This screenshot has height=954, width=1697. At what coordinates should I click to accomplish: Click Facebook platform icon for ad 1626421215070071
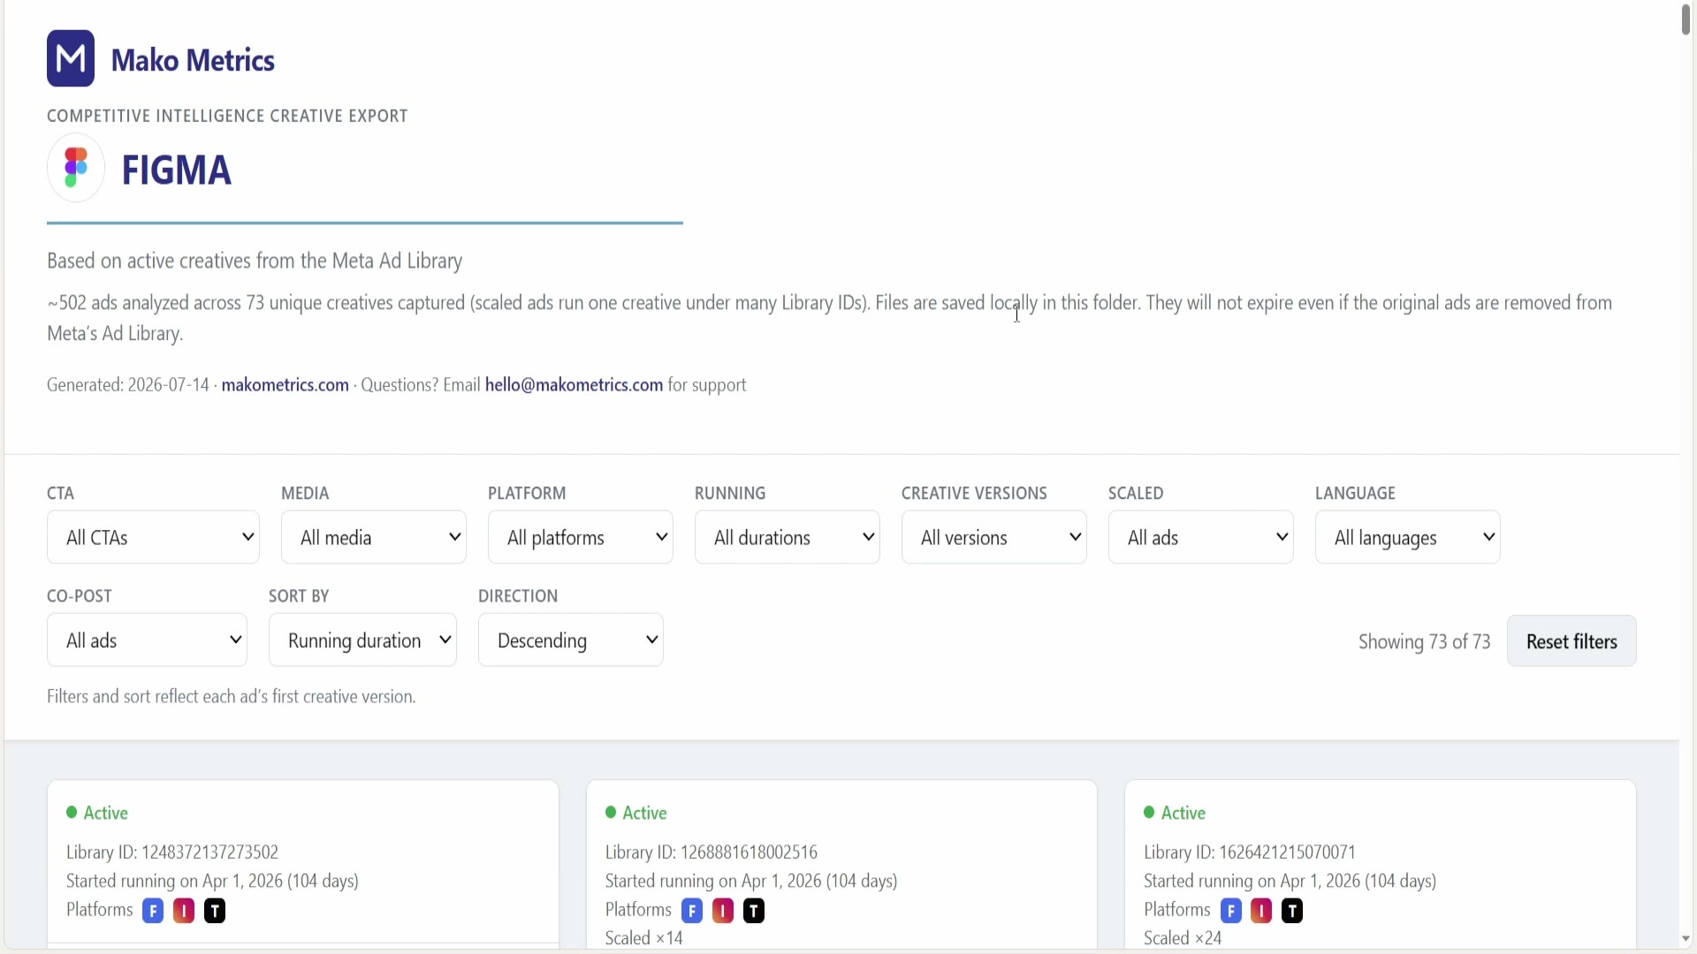tap(1230, 911)
